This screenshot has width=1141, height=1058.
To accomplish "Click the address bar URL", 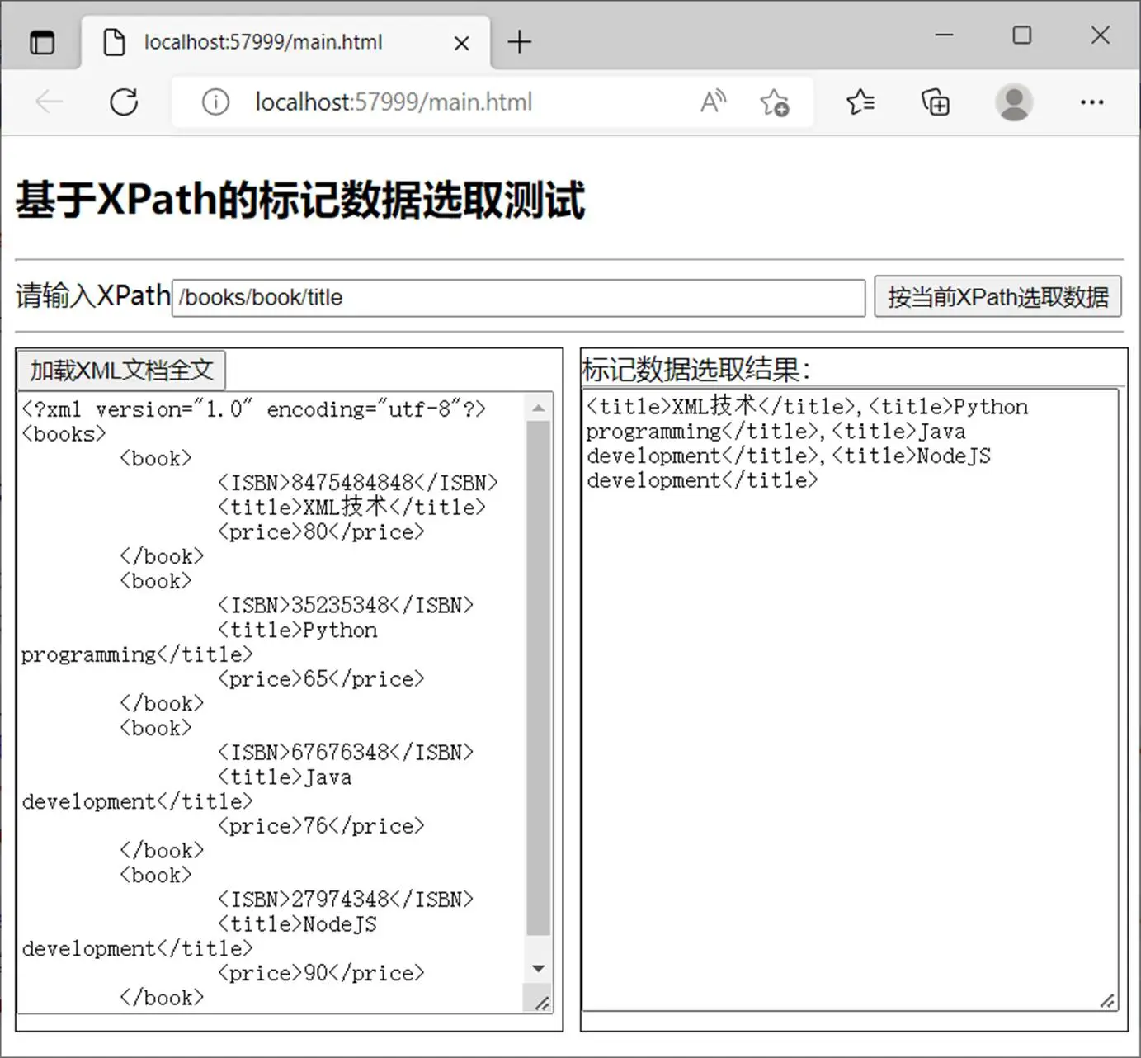I will tap(394, 102).
